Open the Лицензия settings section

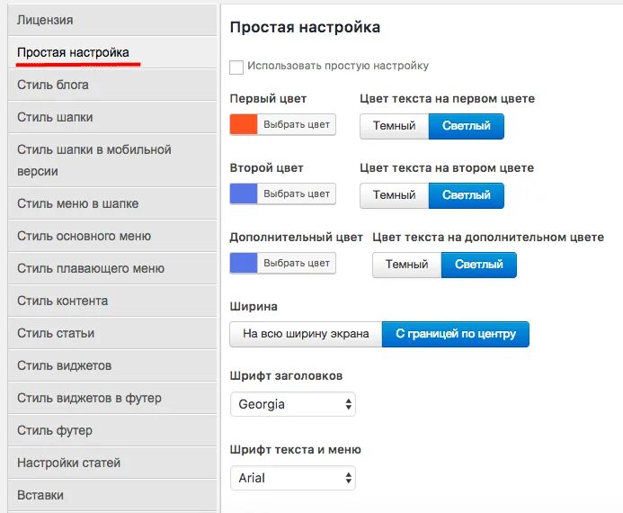112,20
